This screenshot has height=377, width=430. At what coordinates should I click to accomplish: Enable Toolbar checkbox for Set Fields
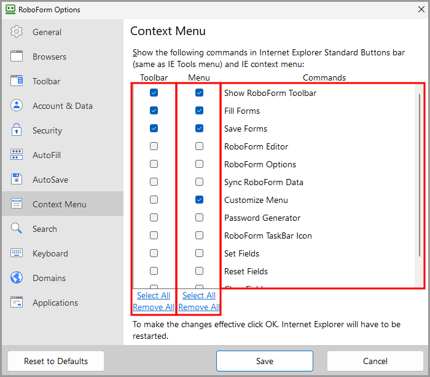pos(154,253)
